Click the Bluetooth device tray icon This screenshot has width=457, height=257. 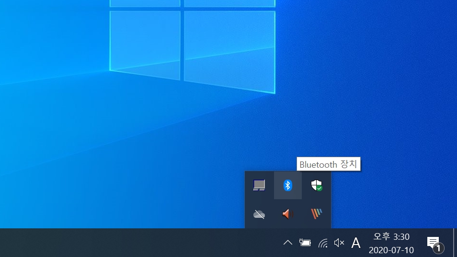coord(288,185)
